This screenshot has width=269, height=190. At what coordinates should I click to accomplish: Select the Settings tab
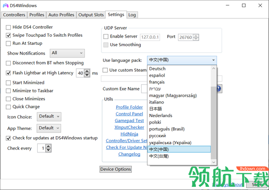point(116,15)
